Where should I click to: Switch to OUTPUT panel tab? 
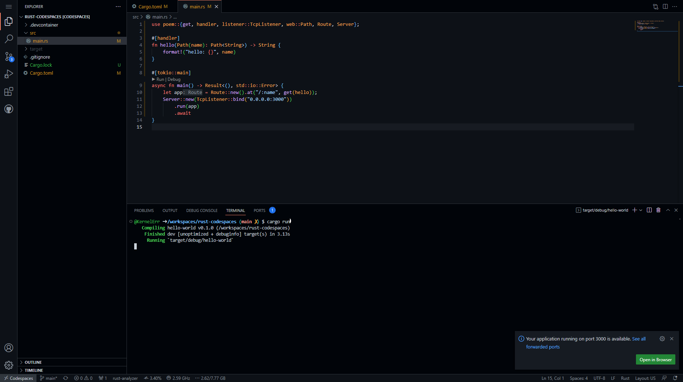170,210
